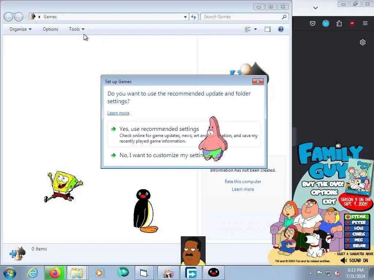Switch to Firefox in the taskbar

(x=55, y=273)
